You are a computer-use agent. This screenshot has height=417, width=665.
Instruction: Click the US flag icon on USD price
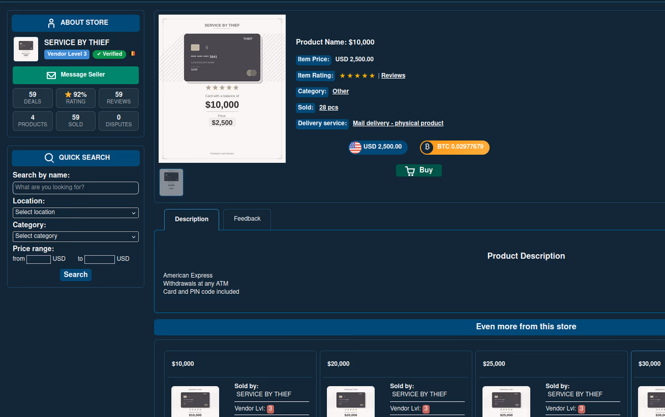point(355,147)
